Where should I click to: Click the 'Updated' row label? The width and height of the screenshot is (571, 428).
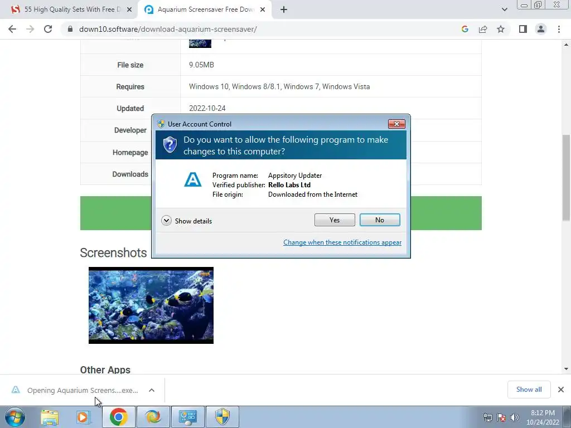tap(130, 109)
